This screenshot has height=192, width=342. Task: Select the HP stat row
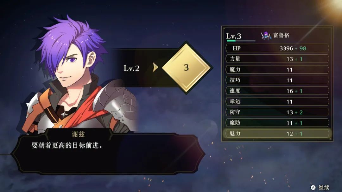(277, 48)
